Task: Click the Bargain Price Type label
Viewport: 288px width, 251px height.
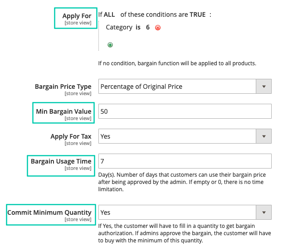Action: pos(63,87)
